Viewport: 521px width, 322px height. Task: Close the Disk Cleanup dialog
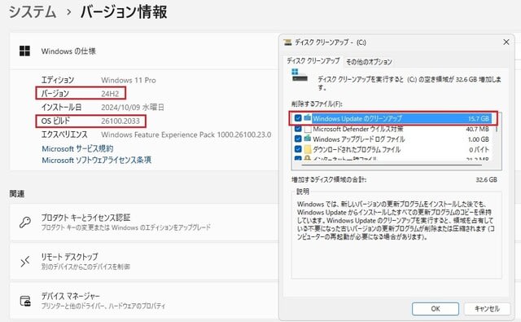pyautogui.click(x=506, y=42)
